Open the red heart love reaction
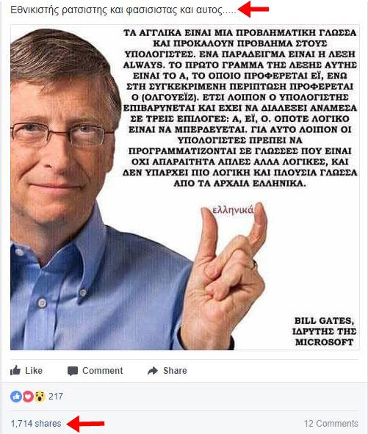This screenshot has width=368, height=434. (28, 397)
